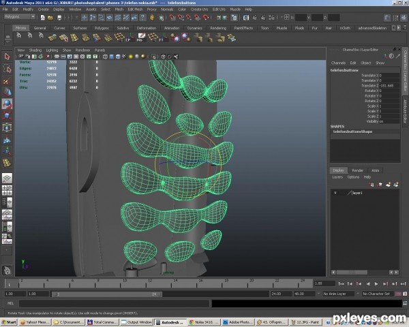The image size is (409, 327).
Task: Click the Layer Editor horizontal scrollbar
Action: (x=352, y=272)
